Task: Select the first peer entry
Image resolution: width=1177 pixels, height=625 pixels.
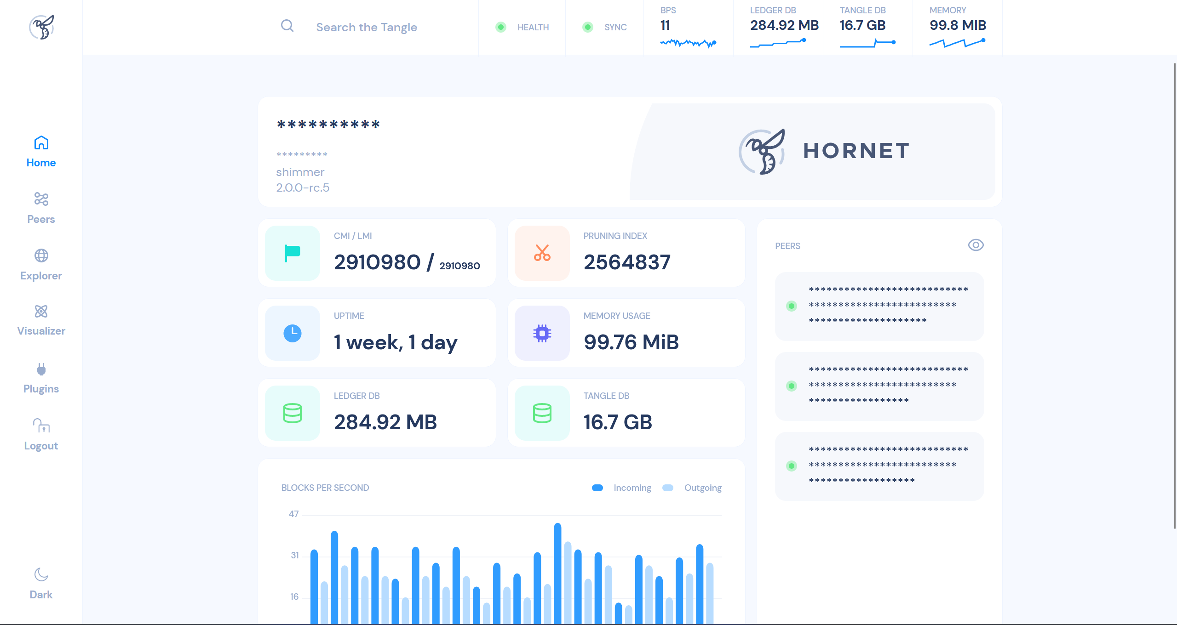Action: [879, 306]
